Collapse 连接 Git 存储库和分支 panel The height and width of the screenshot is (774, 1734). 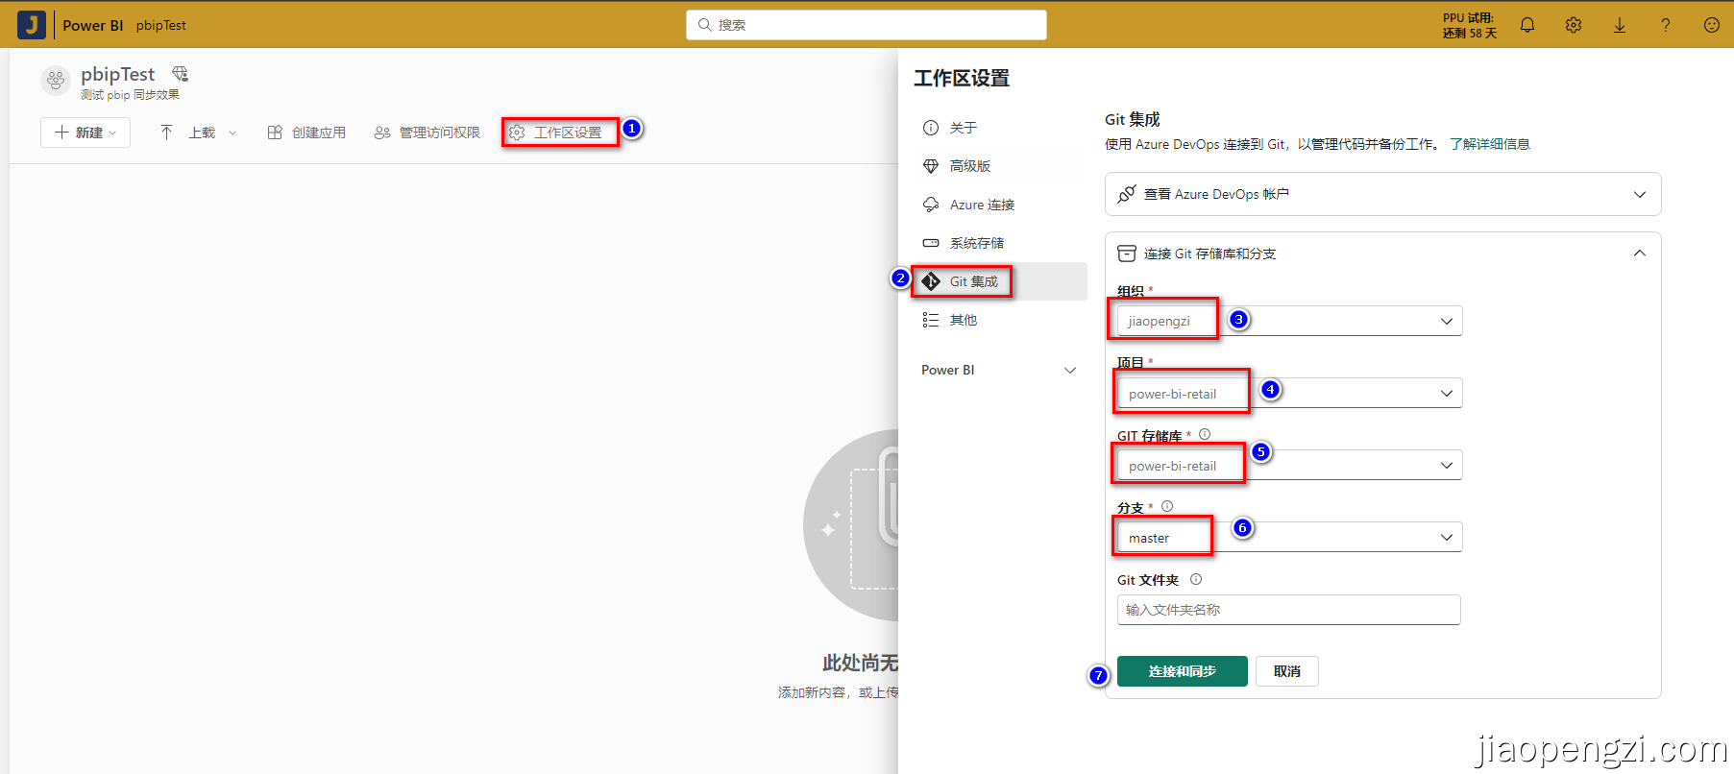click(1383, 254)
